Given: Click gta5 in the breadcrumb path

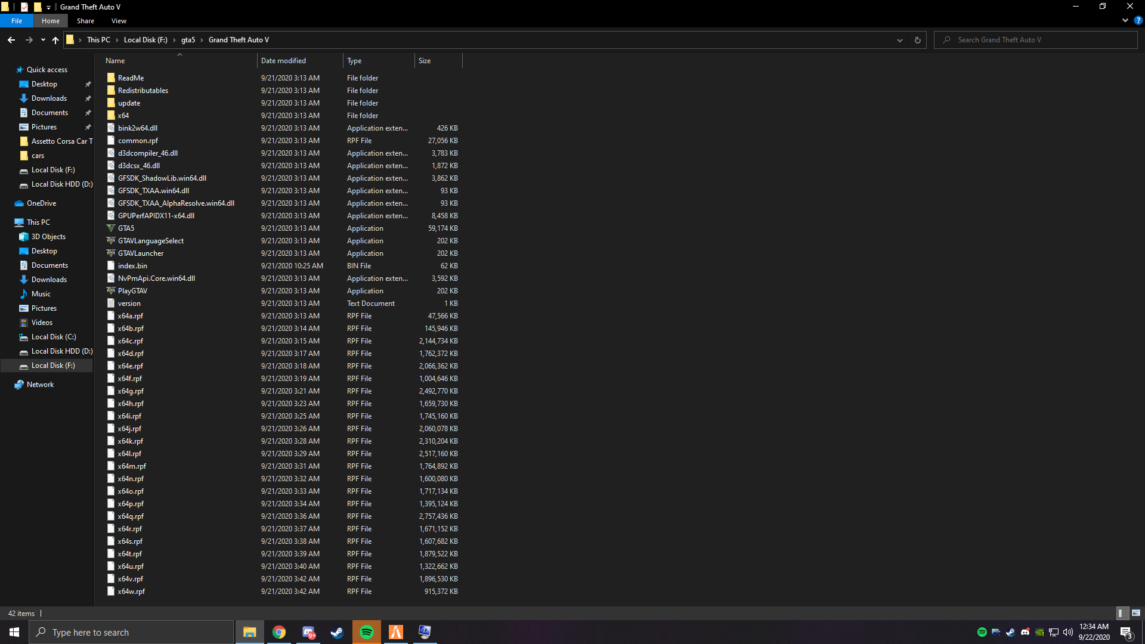Looking at the screenshot, I should (x=188, y=40).
